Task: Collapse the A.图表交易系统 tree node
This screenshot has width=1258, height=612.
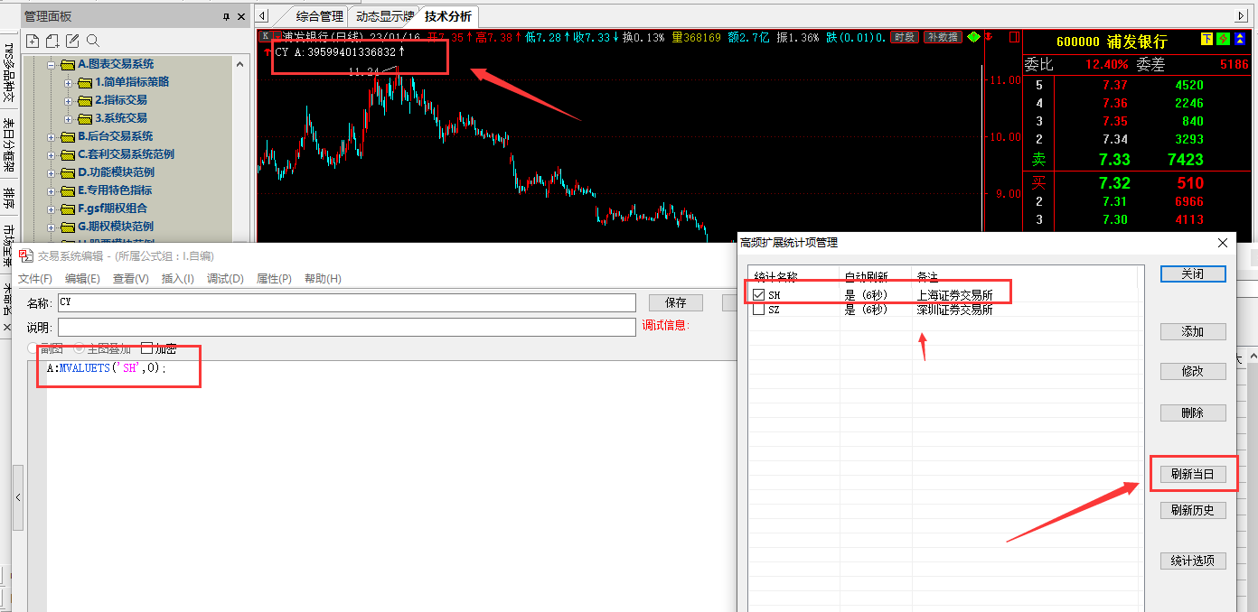Action: [x=52, y=64]
